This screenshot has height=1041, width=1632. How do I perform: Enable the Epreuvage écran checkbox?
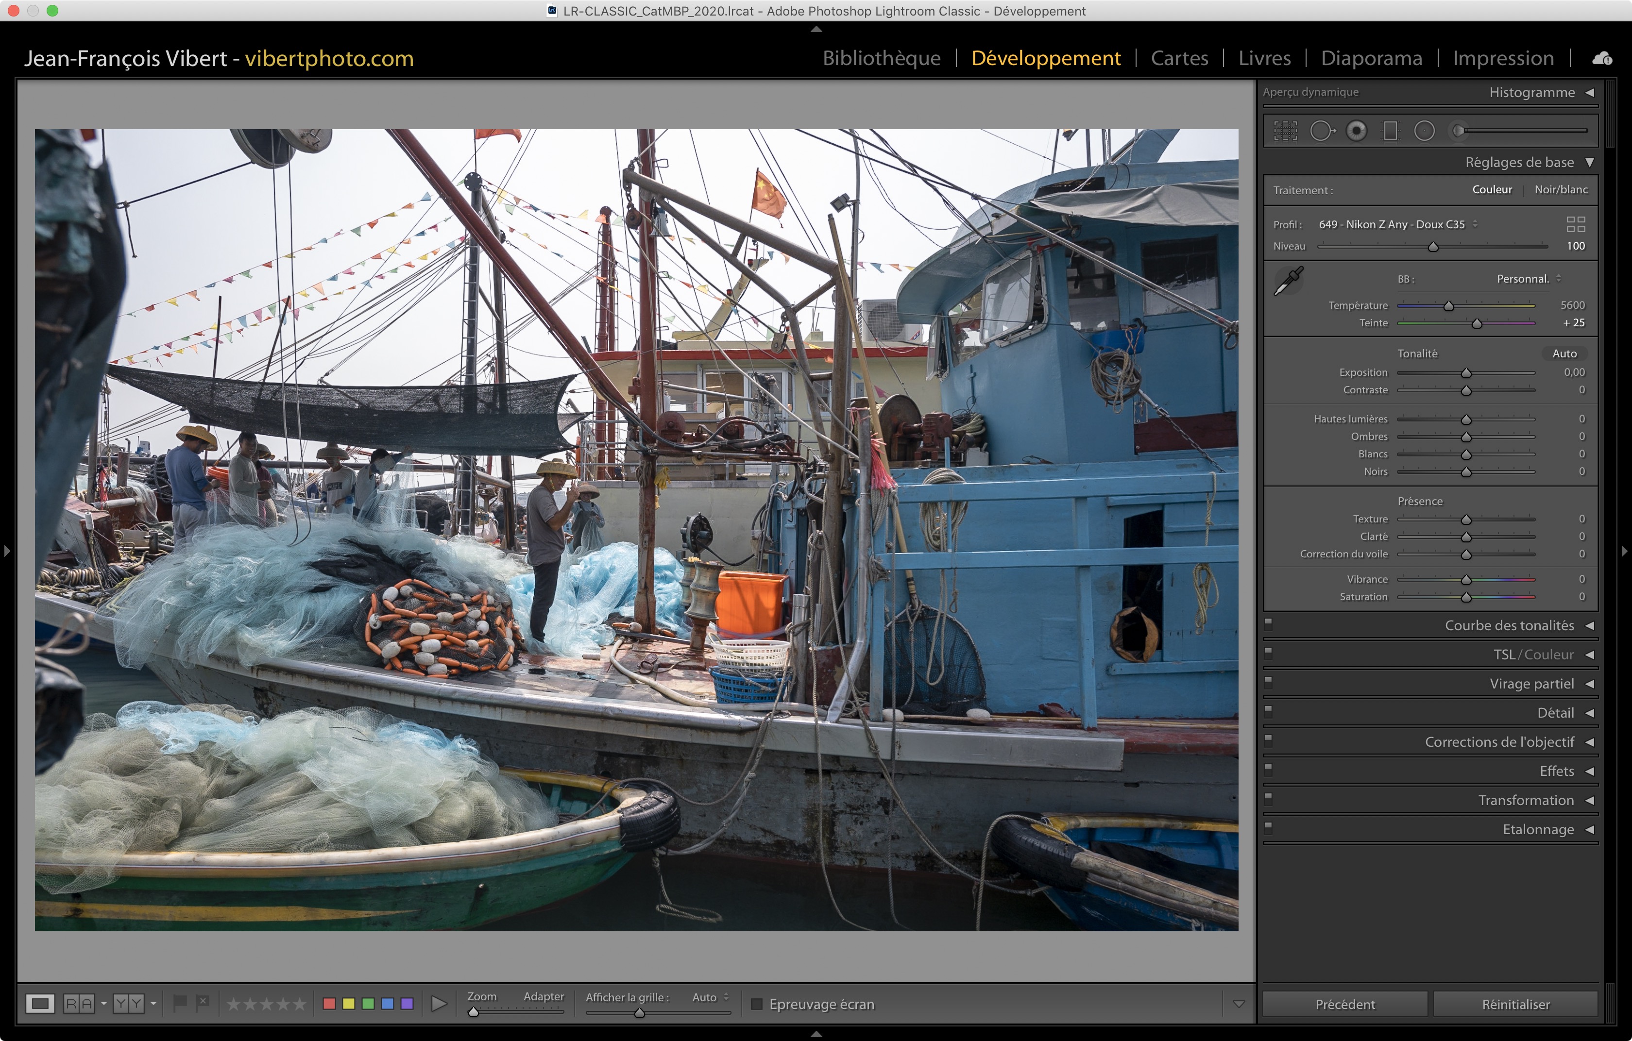click(757, 1004)
